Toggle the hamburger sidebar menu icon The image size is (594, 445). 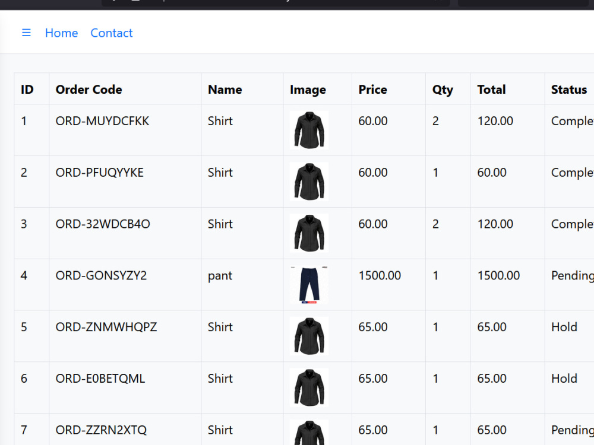26,33
